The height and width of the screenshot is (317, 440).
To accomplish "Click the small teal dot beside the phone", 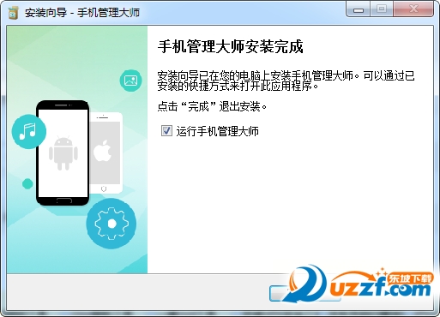I will click(x=27, y=184).
